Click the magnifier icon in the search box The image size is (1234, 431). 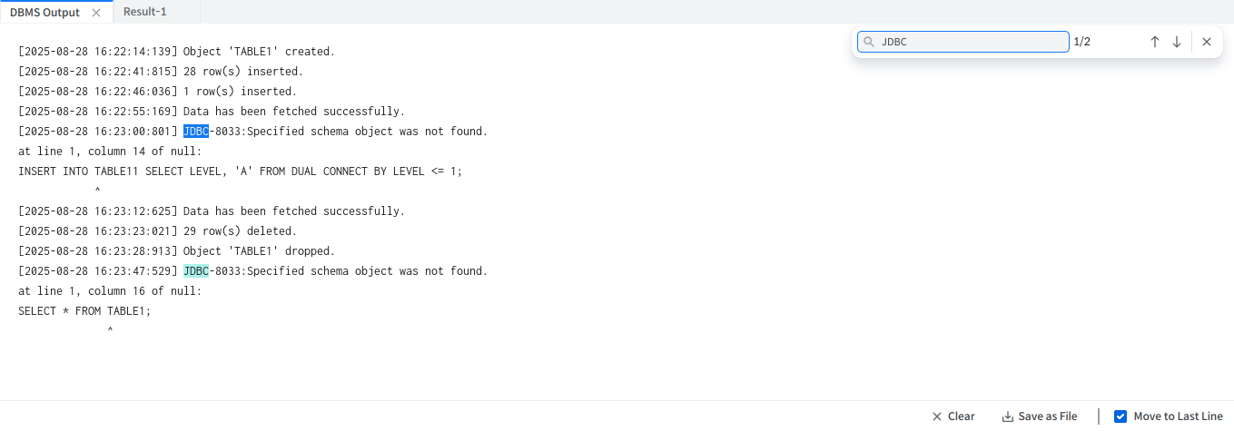pos(869,42)
